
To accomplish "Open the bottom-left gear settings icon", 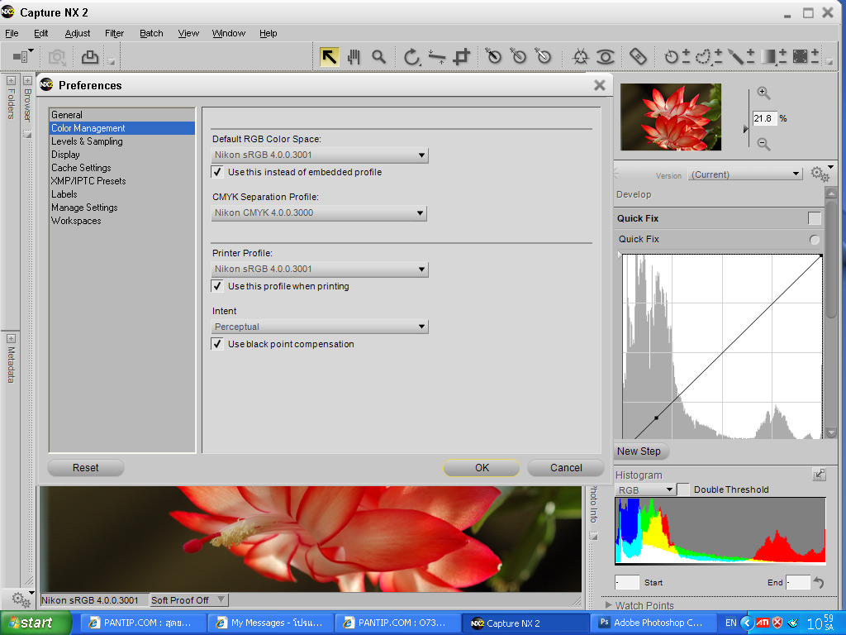I will coord(21,599).
